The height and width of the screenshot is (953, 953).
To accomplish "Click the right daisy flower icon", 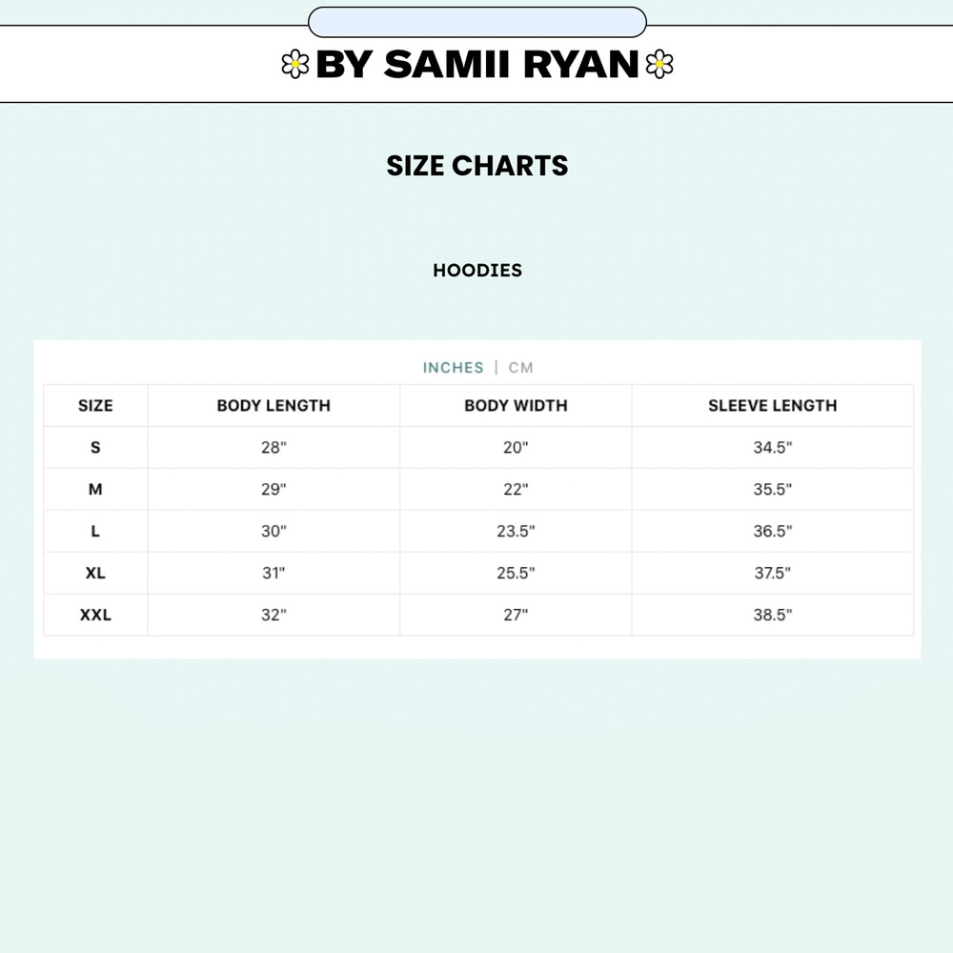I will point(659,64).
